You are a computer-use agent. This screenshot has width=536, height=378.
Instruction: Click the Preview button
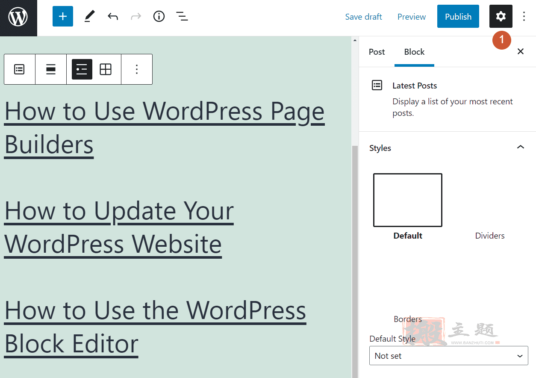412,17
